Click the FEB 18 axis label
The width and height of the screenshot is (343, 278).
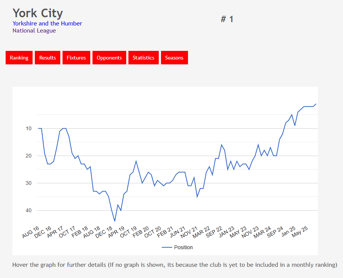pos(80,232)
